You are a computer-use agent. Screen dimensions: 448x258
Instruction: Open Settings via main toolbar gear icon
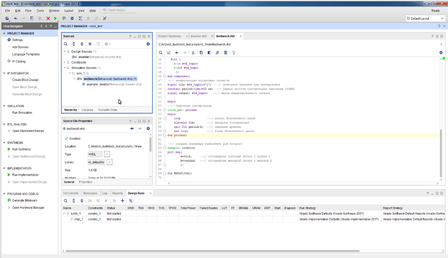(72, 18)
